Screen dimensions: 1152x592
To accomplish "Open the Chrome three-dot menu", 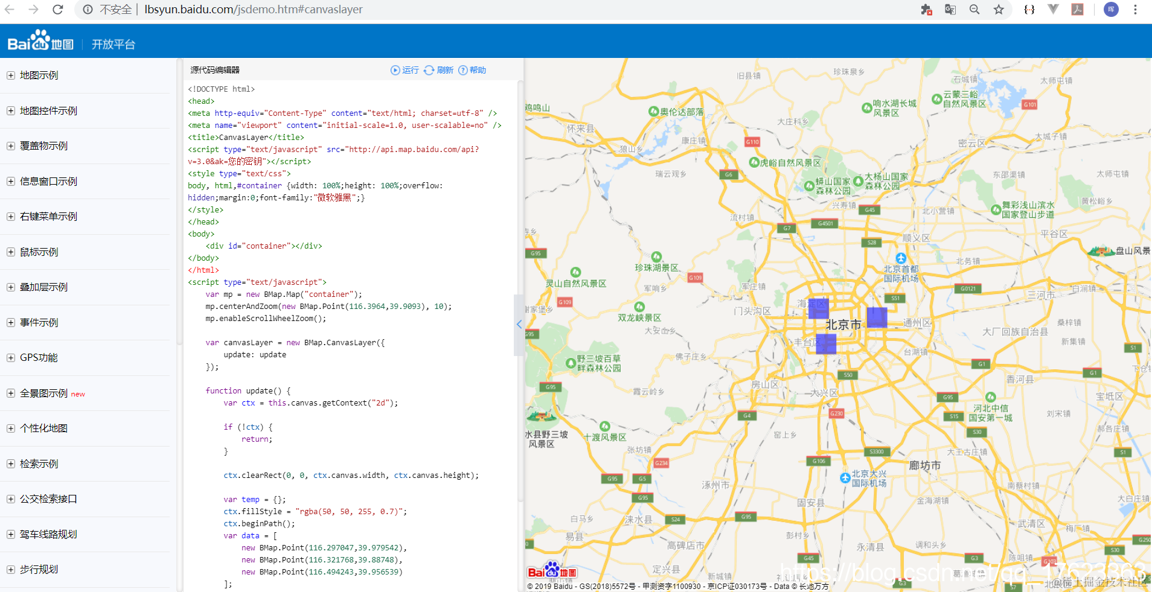I will (1135, 10).
